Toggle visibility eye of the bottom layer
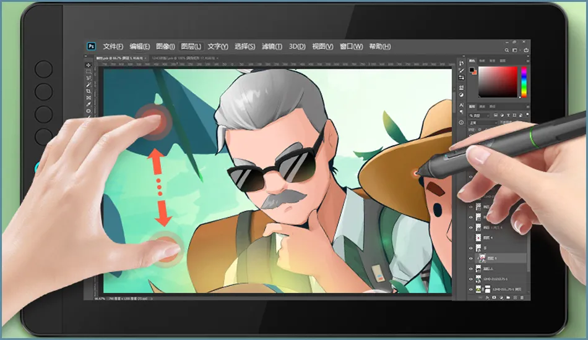The image size is (588, 340). [471, 289]
